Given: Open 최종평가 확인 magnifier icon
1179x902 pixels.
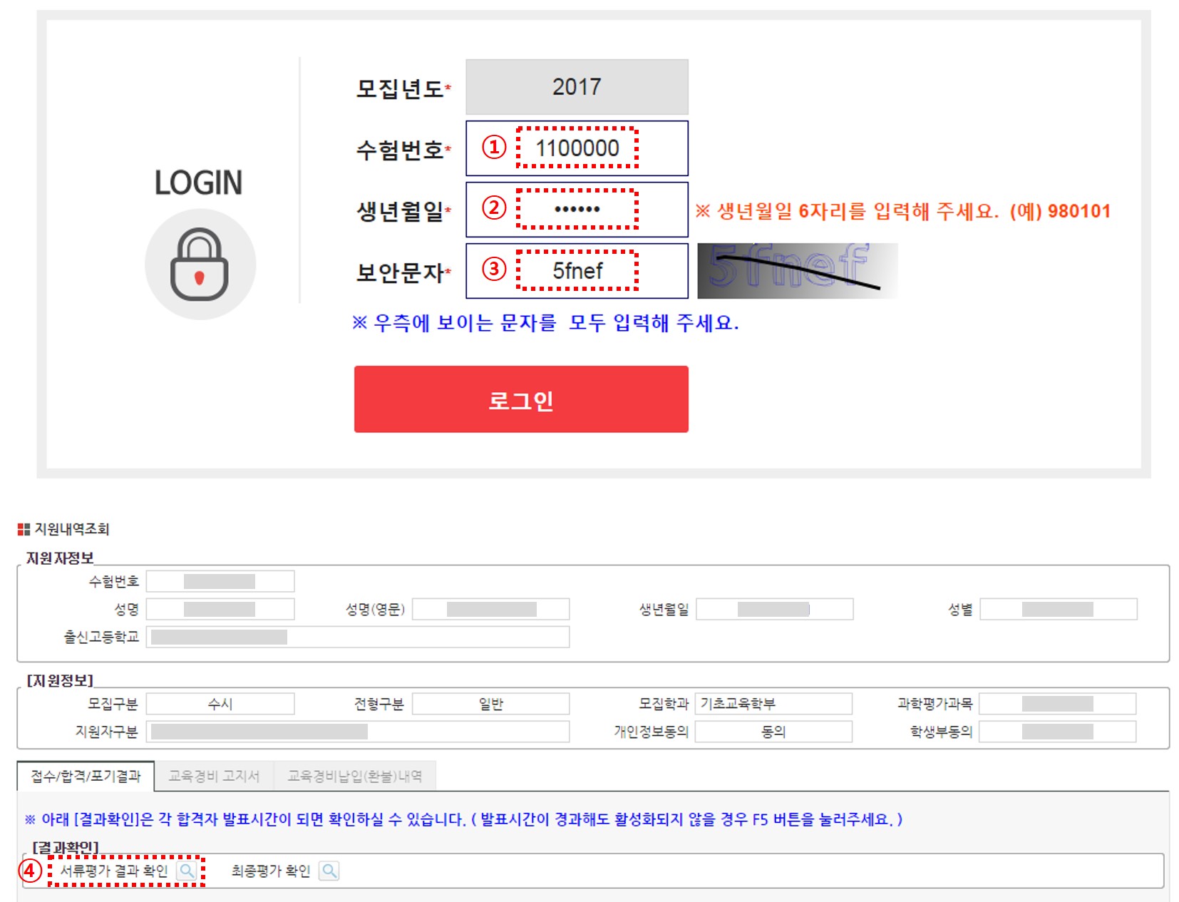Looking at the screenshot, I should click(329, 871).
